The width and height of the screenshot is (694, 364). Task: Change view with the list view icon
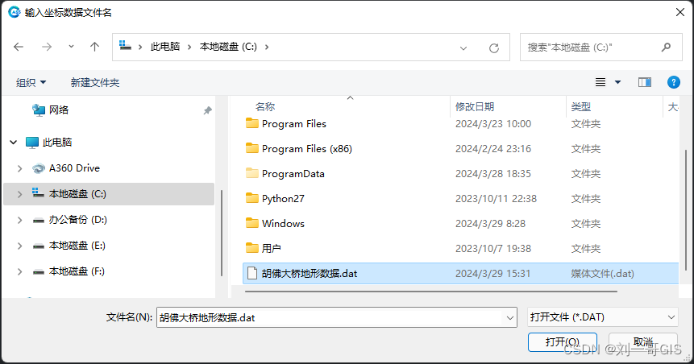pyautogui.click(x=600, y=82)
